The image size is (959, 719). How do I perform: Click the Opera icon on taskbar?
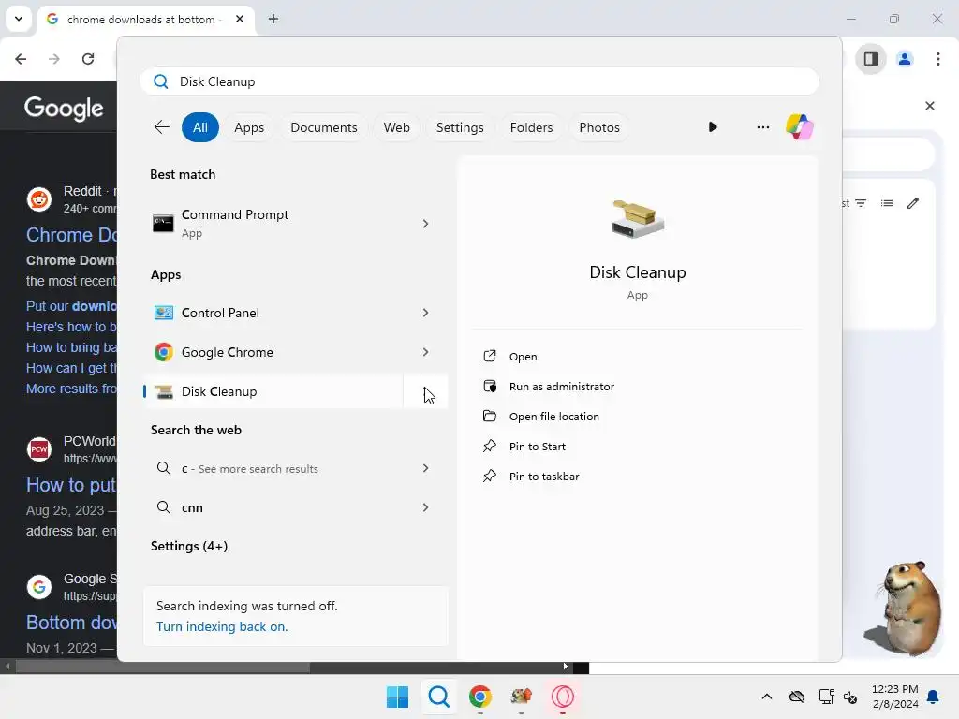(x=563, y=697)
